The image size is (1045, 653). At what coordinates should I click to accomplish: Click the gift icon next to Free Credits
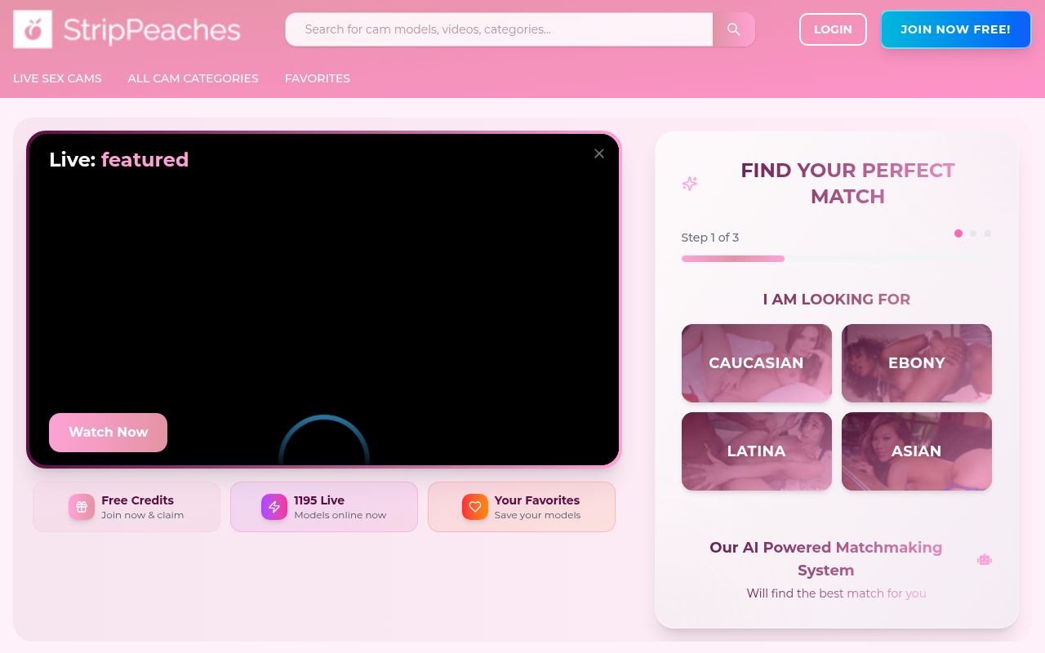pos(82,506)
